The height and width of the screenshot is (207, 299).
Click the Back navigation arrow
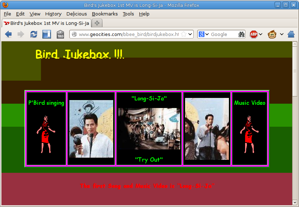tap(8, 34)
